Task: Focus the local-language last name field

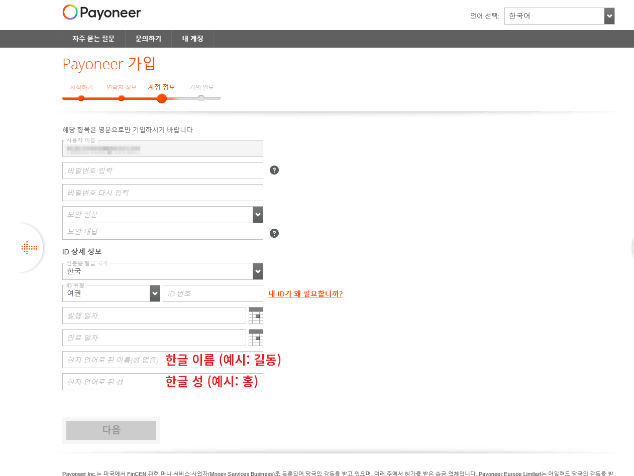Action: point(163,382)
